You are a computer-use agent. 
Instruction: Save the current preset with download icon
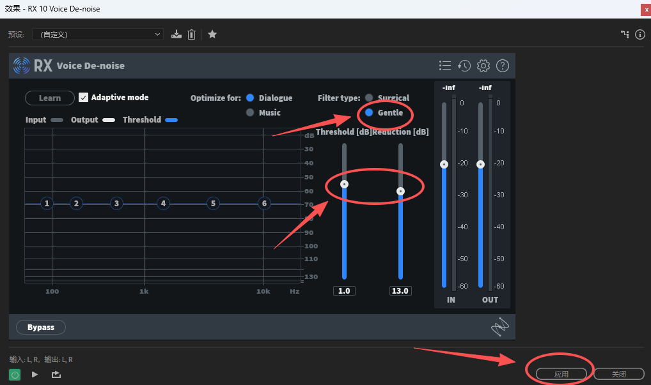[x=176, y=34]
